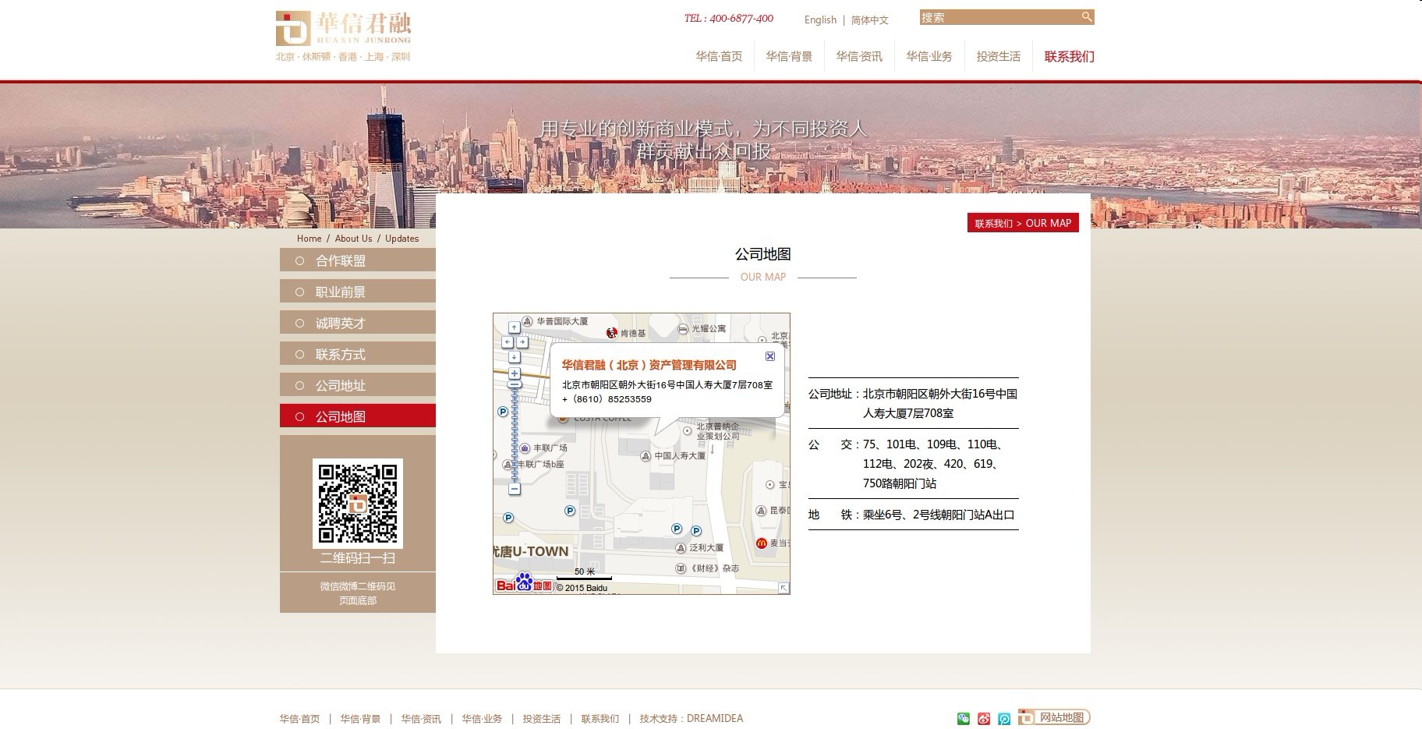The height and width of the screenshot is (729, 1422).
Task: Open footer link 联系我们
Action: click(x=600, y=719)
